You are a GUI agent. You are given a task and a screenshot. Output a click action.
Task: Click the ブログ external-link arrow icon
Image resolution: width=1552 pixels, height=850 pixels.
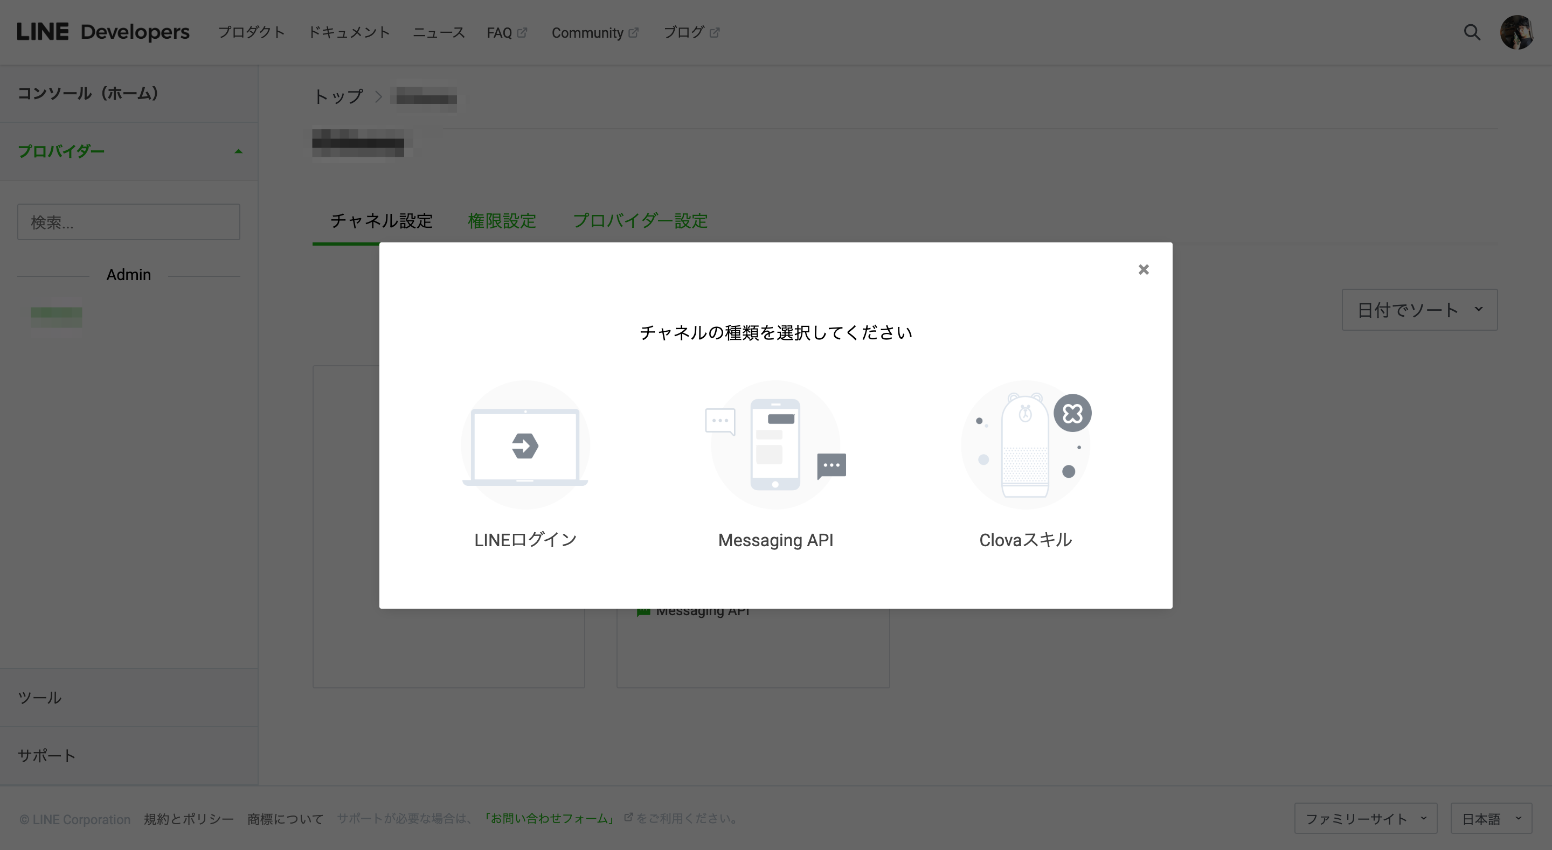tap(714, 32)
